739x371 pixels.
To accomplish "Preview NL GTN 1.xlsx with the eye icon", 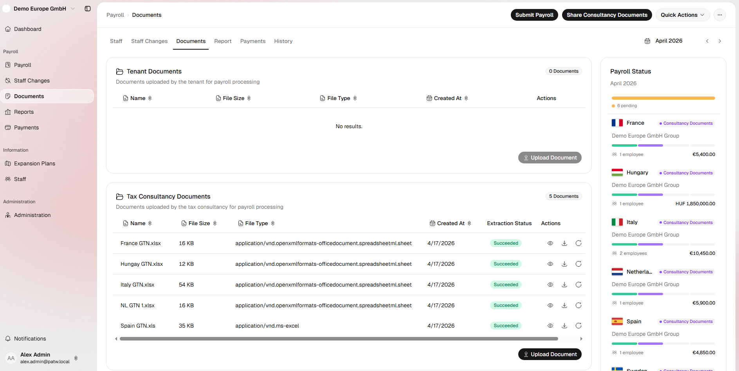I will pos(550,305).
